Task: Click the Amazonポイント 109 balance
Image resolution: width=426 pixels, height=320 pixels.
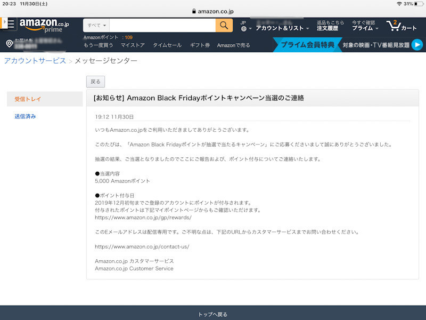Action: click(x=108, y=37)
